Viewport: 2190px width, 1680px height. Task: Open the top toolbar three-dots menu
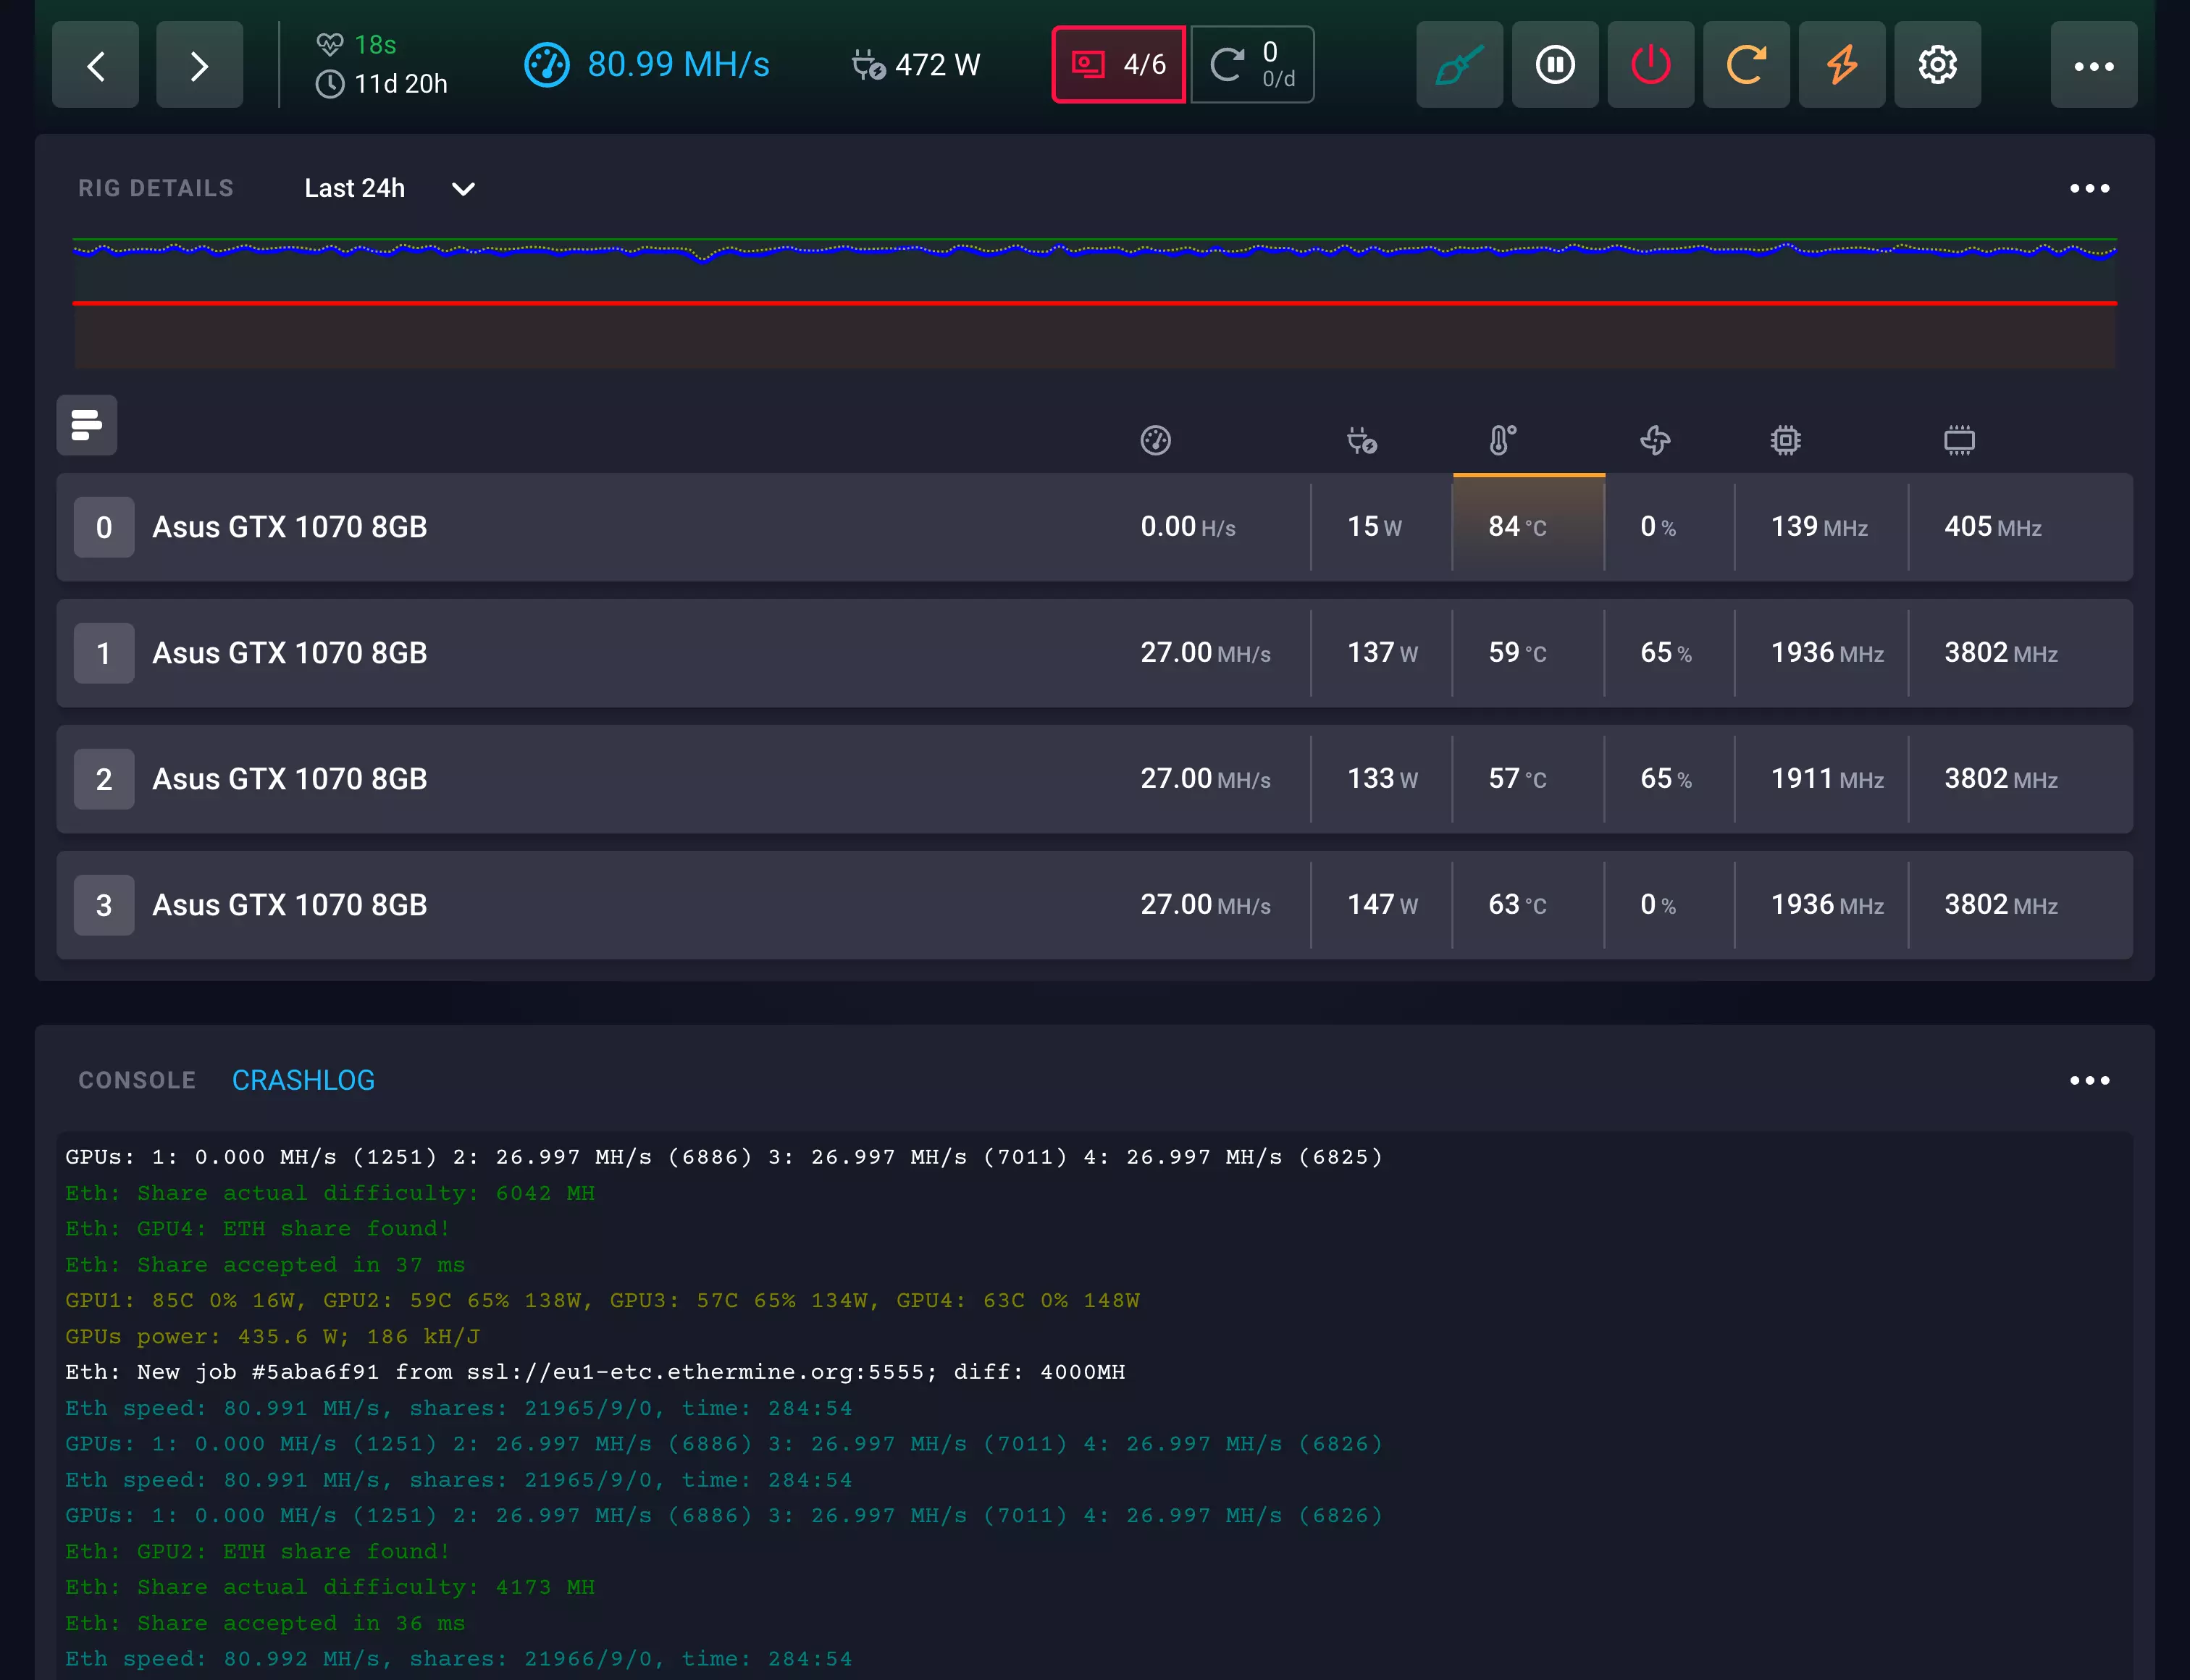[x=2093, y=65]
